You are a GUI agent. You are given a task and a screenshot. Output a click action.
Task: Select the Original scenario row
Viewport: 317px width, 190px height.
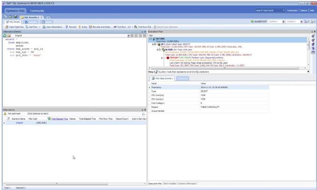pos(75,123)
